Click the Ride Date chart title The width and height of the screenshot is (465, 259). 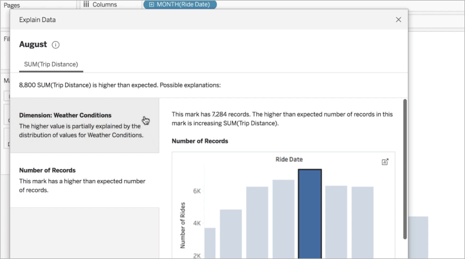pyautogui.click(x=289, y=159)
